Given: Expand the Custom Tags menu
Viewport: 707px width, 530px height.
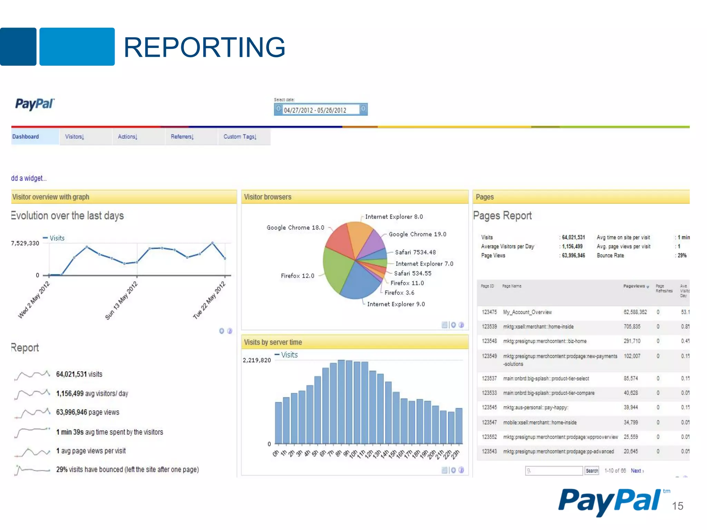Looking at the screenshot, I should tap(240, 137).
